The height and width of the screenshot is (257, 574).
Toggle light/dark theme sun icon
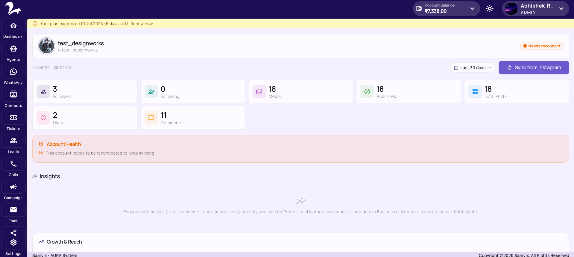[x=490, y=9]
